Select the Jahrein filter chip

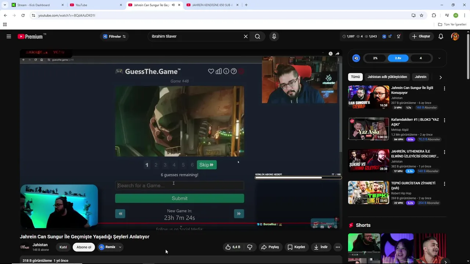click(420, 77)
